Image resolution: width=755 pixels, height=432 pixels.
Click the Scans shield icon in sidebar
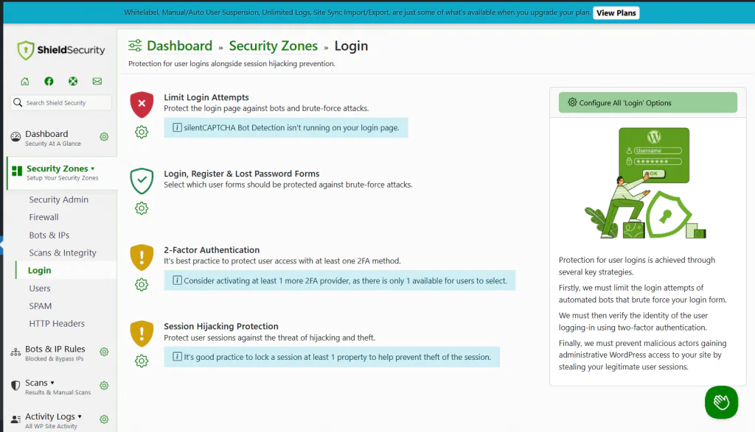tap(15, 386)
